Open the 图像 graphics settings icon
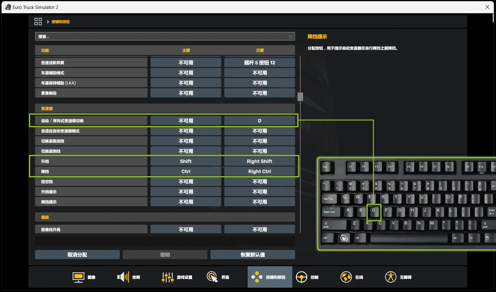The width and height of the screenshot is (496, 292). tap(78, 277)
